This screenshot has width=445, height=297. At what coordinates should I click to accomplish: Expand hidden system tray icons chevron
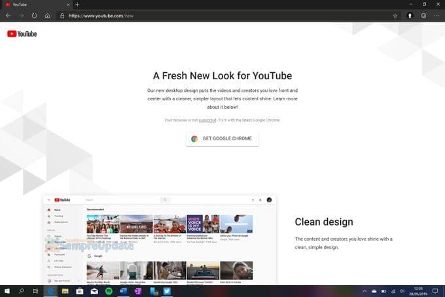(x=365, y=291)
